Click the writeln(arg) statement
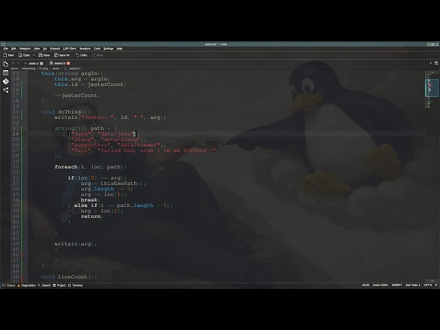 pyautogui.click(x=76, y=244)
